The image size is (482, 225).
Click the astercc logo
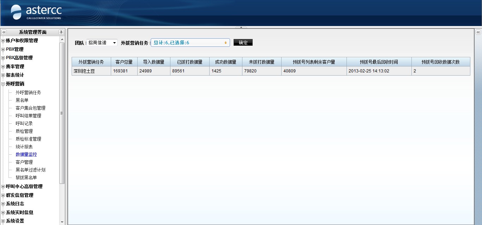click(x=36, y=12)
